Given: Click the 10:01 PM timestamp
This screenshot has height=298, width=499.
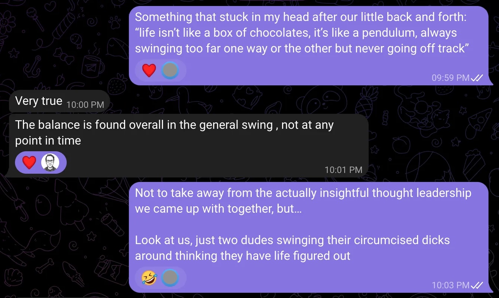Looking at the screenshot, I should click(x=343, y=170).
